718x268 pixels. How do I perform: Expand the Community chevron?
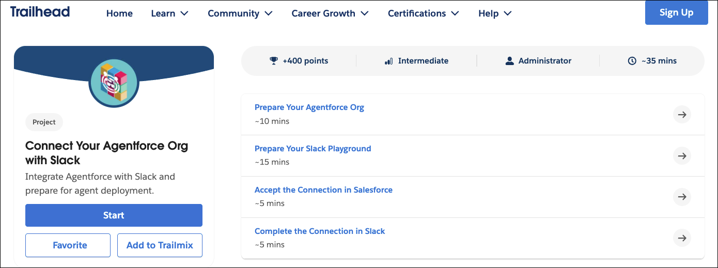(268, 13)
